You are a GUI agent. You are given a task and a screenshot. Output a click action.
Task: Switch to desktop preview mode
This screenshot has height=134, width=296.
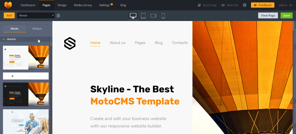tap(133, 16)
